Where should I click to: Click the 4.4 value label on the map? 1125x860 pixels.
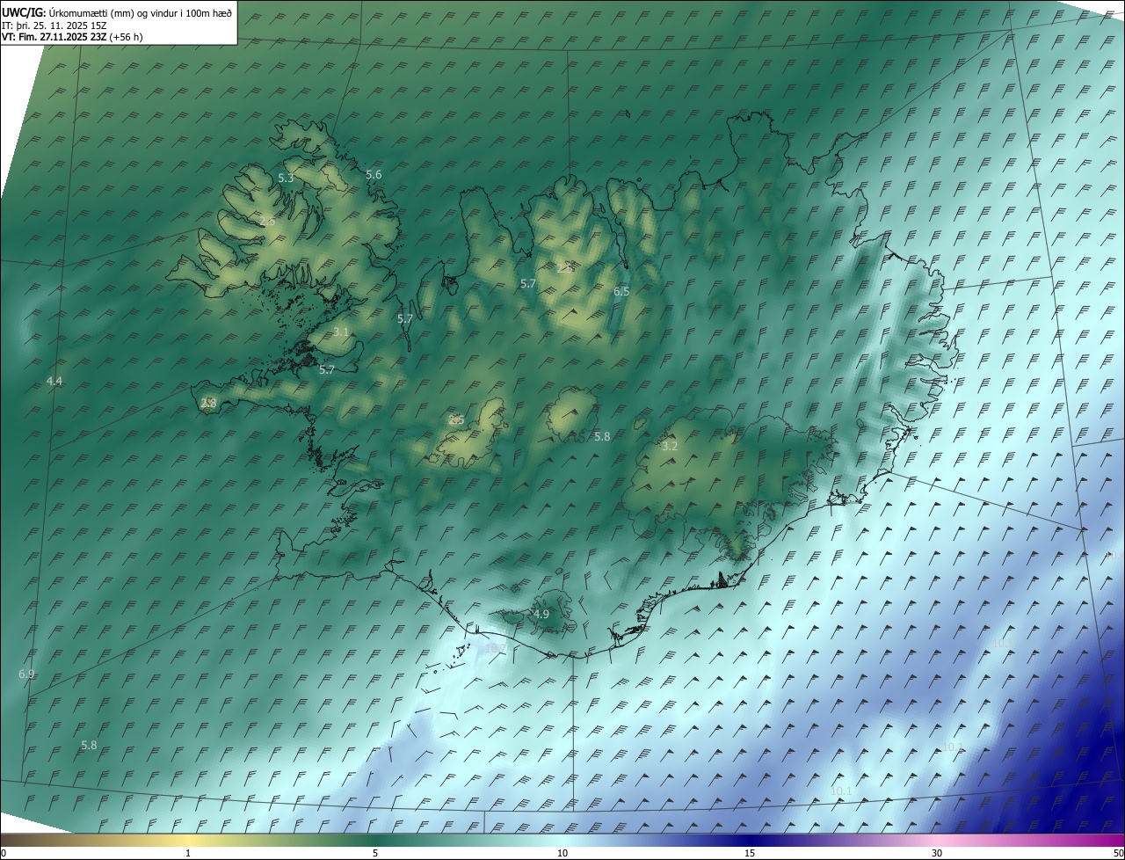[54, 381]
